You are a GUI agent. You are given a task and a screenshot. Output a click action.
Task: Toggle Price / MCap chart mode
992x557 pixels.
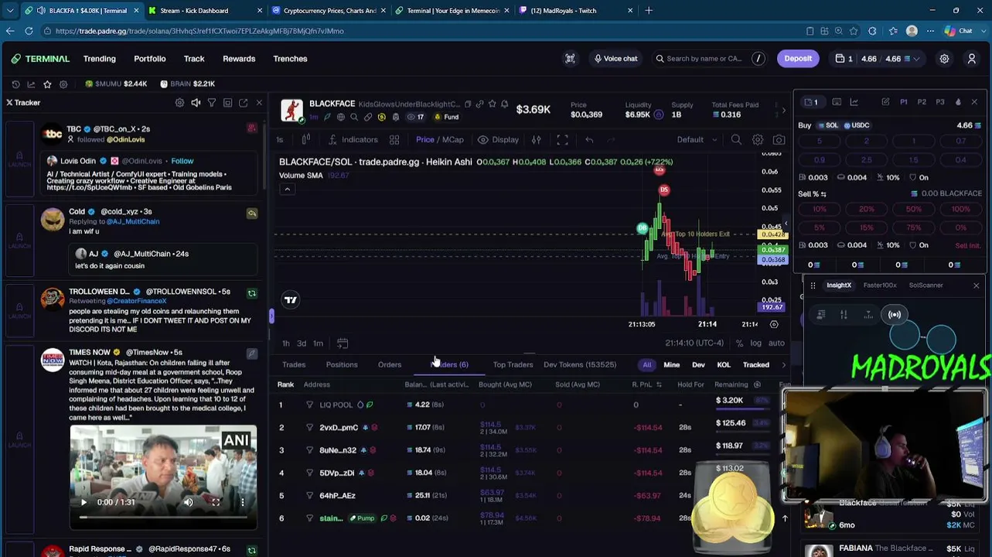440,140
